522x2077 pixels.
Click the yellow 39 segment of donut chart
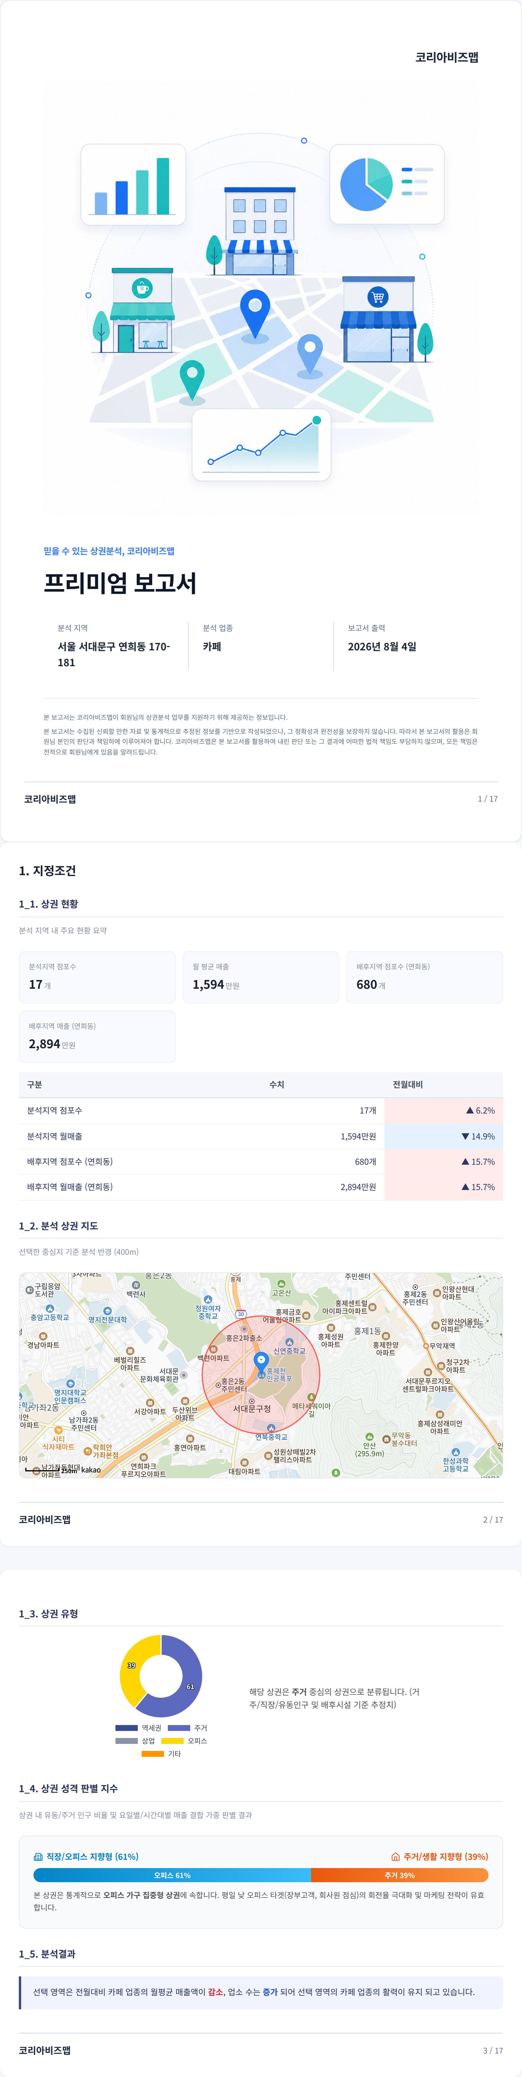click(131, 1666)
